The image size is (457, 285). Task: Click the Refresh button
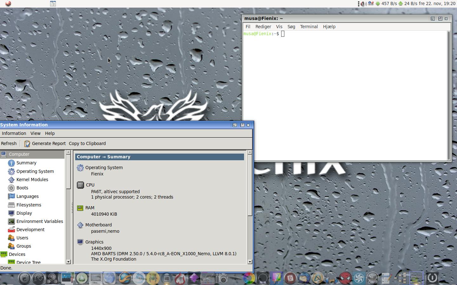(x=9, y=143)
